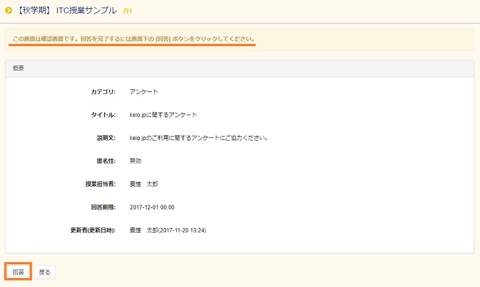
Task: Select the 無効 anonymity value
Action: pyautogui.click(x=136, y=161)
